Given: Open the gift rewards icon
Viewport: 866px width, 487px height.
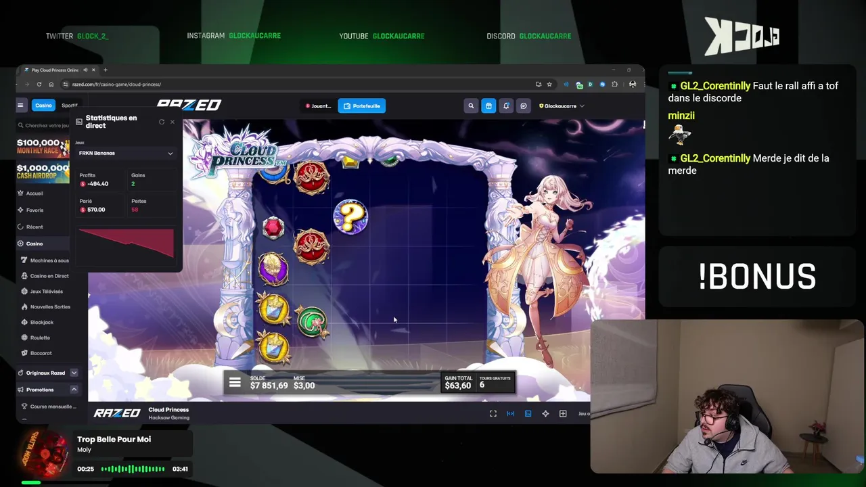Looking at the screenshot, I should (x=488, y=106).
